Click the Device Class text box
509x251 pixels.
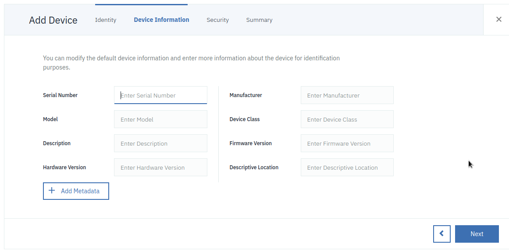[x=347, y=119]
